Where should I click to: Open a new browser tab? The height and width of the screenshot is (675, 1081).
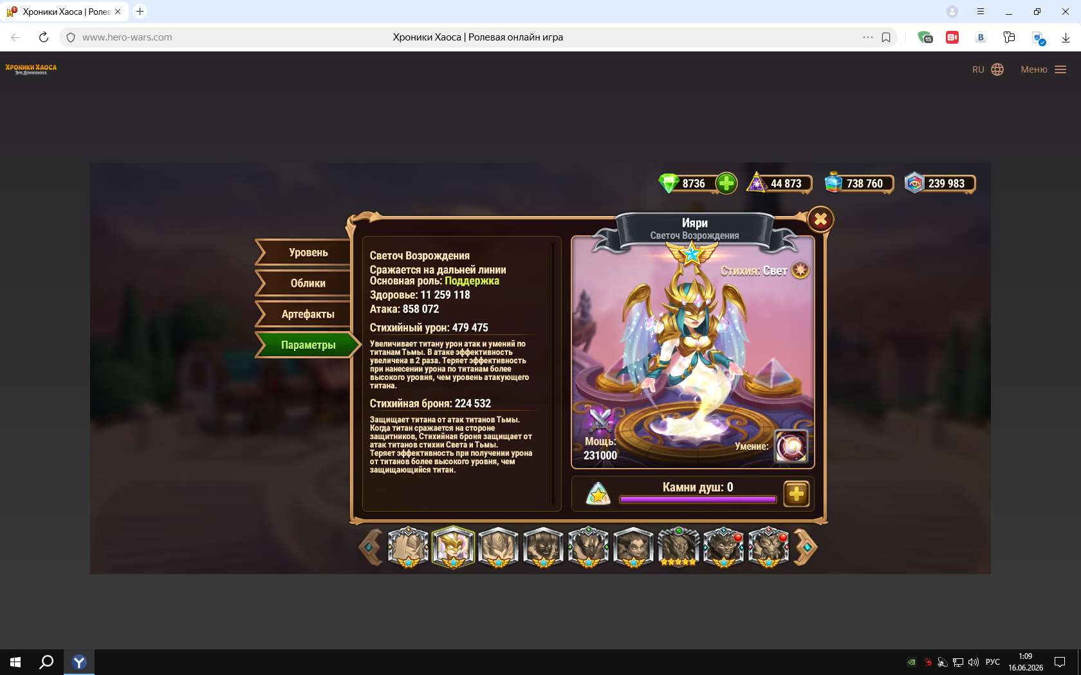tap(140, 12)
